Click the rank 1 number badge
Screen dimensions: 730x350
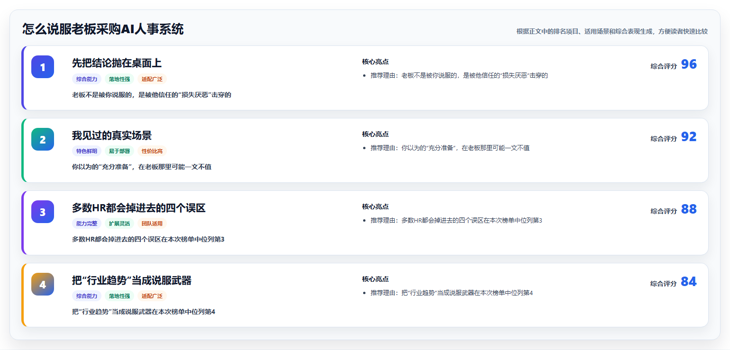tap(43, 67)
